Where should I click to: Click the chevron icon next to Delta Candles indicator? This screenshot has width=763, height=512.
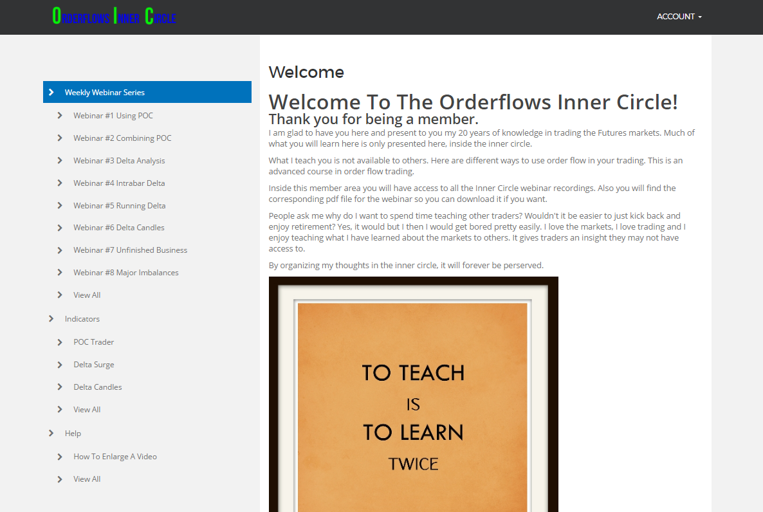click(60, 387)
